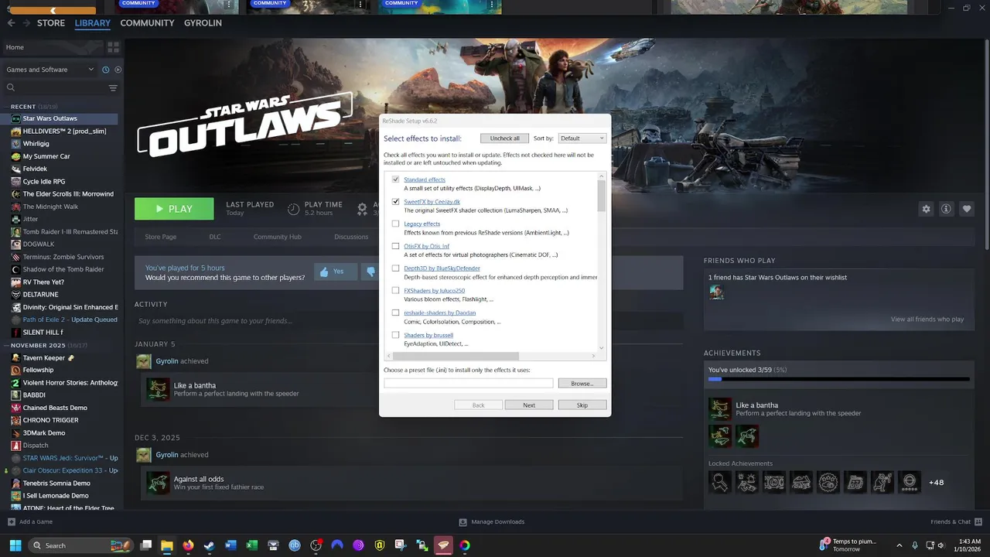This screenshot has width=990, height=557.
Task: Open Excel from taskbar
Action: click(251, 545)
